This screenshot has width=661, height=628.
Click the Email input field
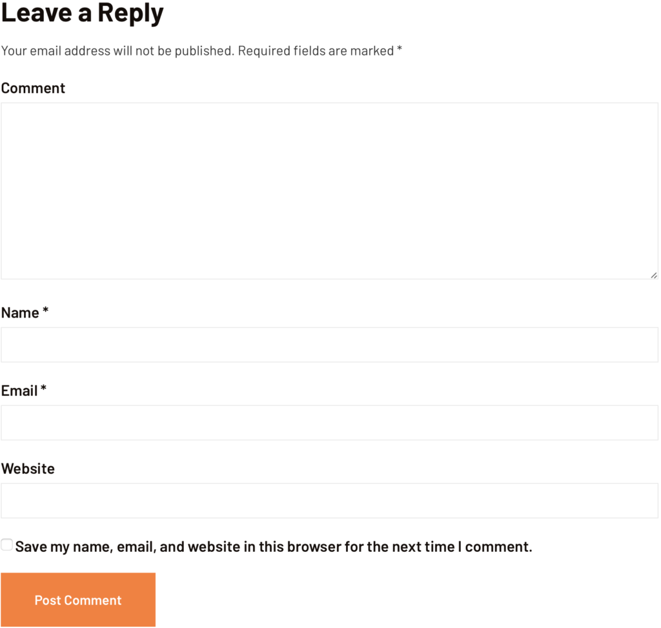329,423
